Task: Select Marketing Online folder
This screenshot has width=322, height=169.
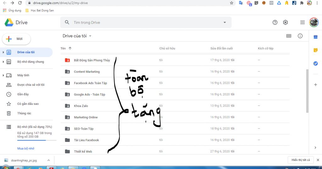Action: (x=175, y=117)
